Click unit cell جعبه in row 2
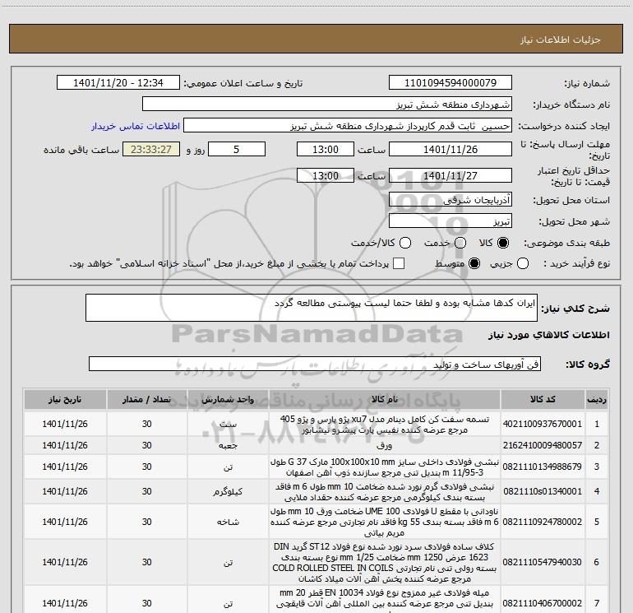This screenshot has height=613, width=633. [x=228, y=446]
